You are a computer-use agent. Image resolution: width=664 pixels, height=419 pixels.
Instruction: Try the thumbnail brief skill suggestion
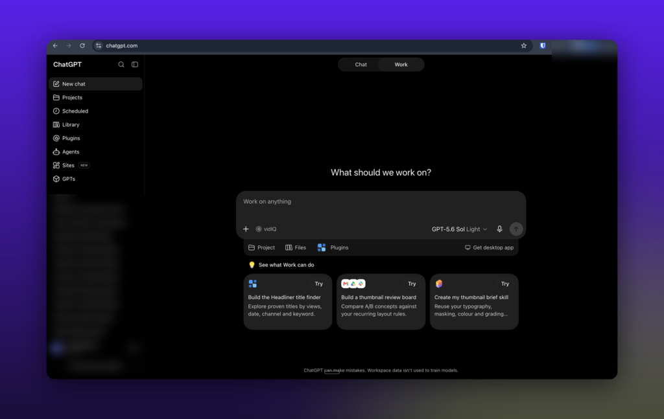[504, 284]
